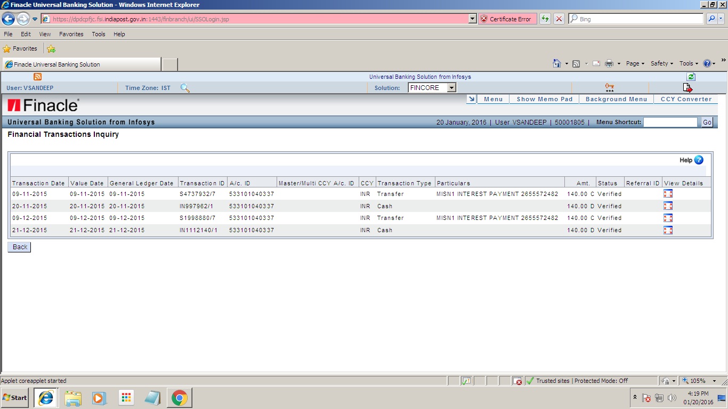This screenshot has width=728, height=409.
Task: Open the Favorites menu
Action: [x=71, y=34]
